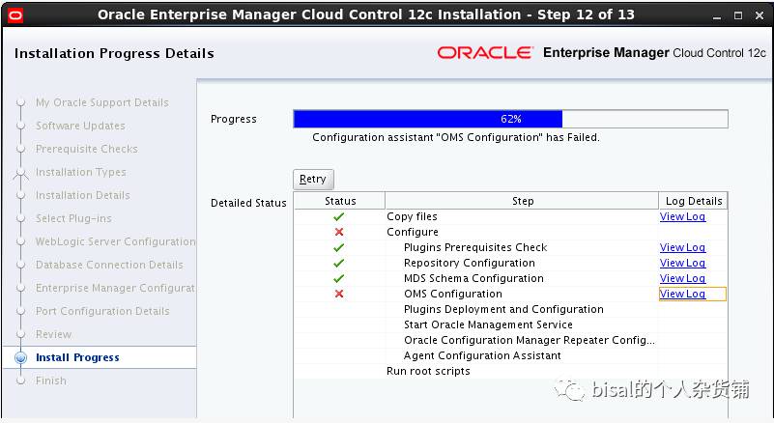Click the red X for OMS Configuration
774x423 pixels.
[339, 295]
